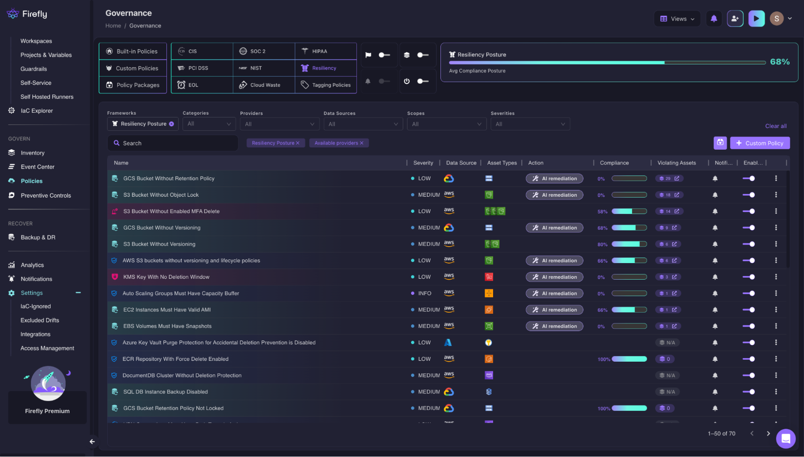Screen dimensions: 804x457
Task: Click the notifications bell in the top bar
Action: [x=714, y=19]
